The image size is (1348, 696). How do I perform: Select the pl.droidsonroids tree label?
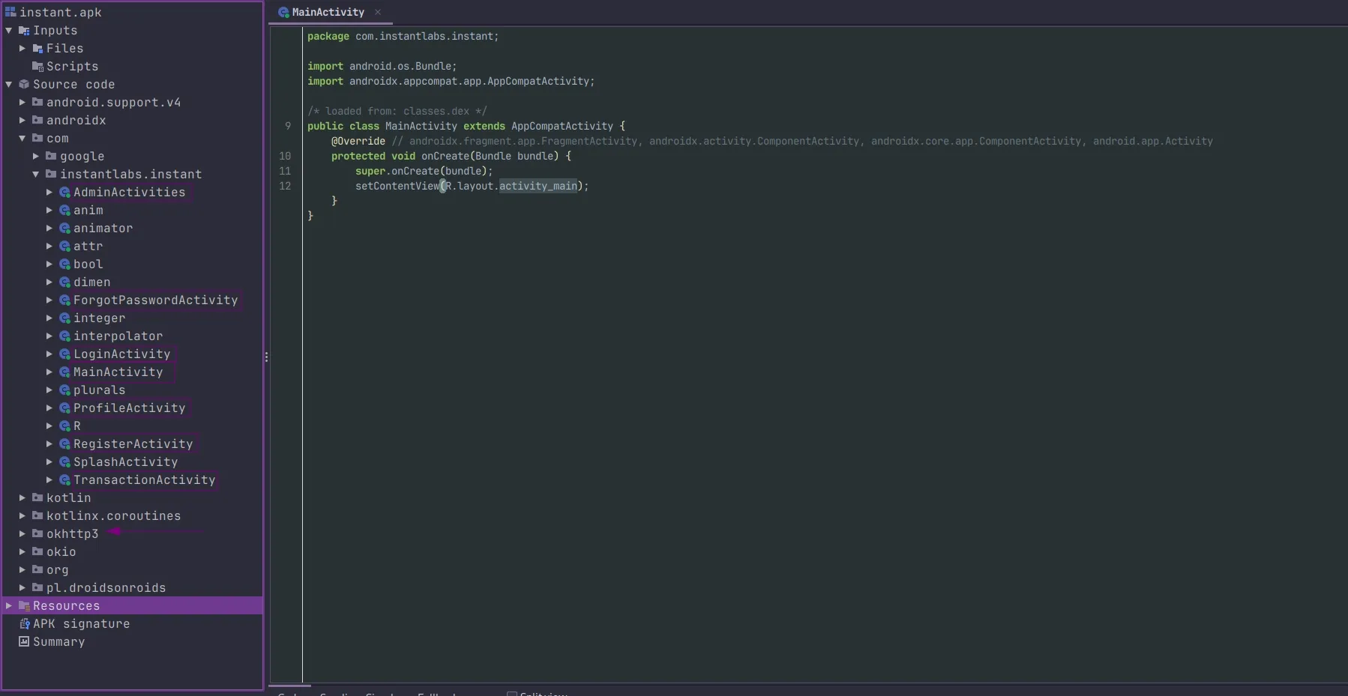click(106, 588)
